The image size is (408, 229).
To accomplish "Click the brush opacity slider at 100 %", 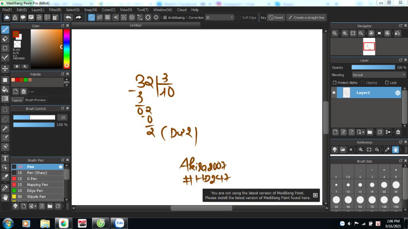I will coord(34,125).
